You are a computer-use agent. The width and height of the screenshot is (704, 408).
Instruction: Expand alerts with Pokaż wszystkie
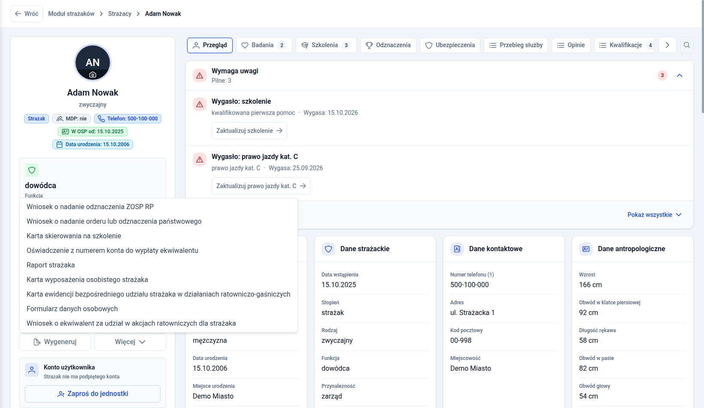click(654, 215)
